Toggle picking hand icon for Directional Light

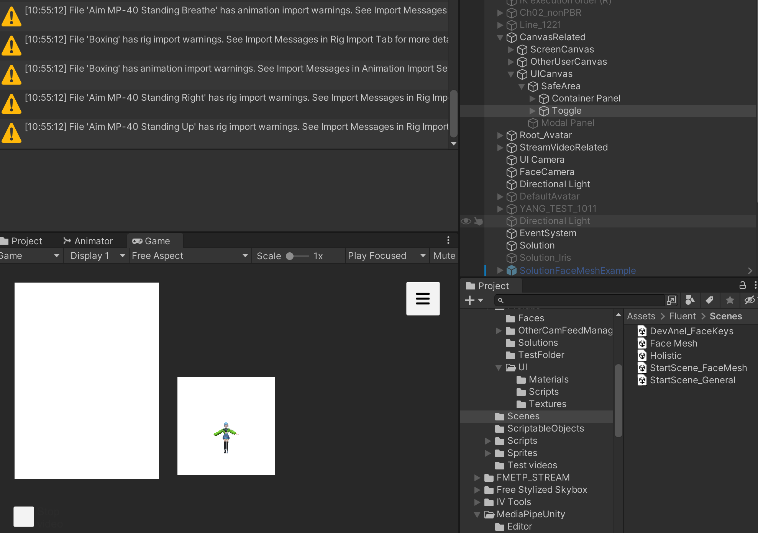point(478,221)
